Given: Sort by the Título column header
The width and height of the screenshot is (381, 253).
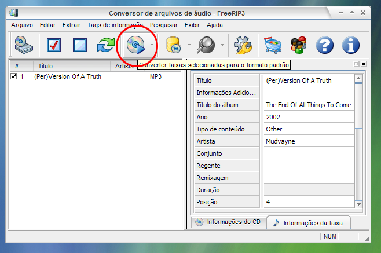Looking at the screenshot, I should [x=72, y=66].
